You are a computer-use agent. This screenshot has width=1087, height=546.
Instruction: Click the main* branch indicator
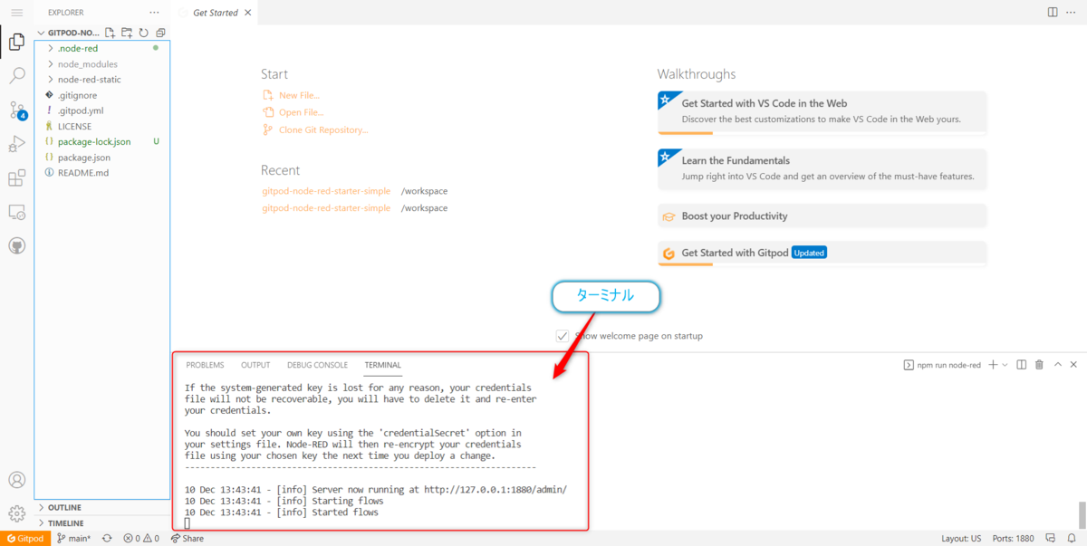[74, 538]
